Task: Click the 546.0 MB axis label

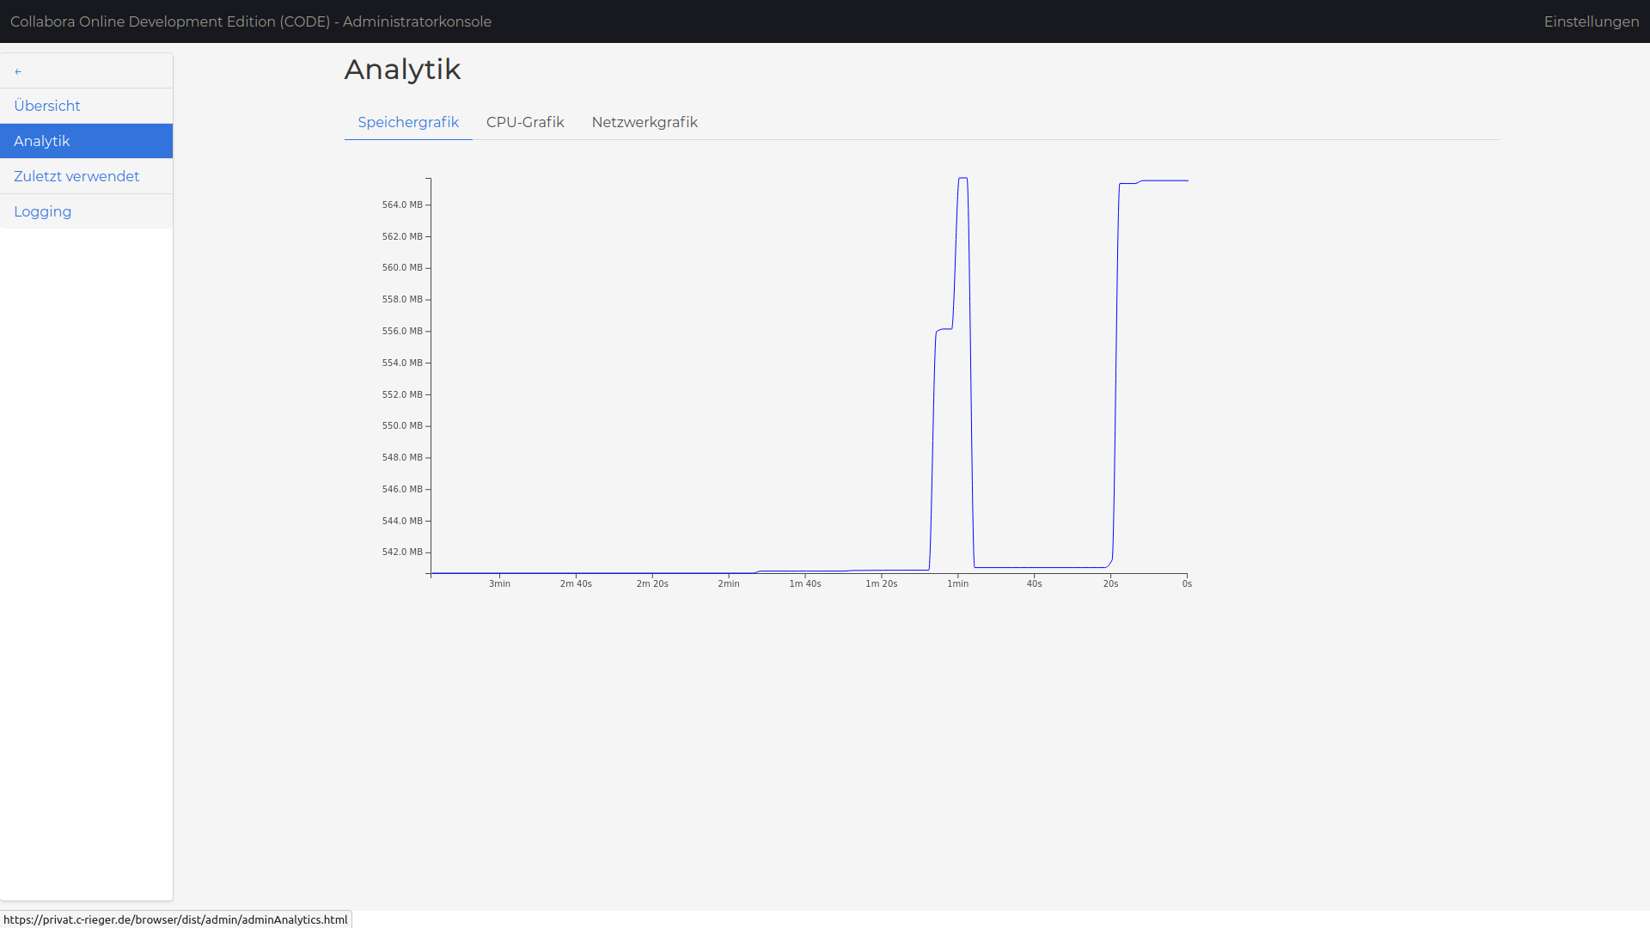Action: point(402,489)
